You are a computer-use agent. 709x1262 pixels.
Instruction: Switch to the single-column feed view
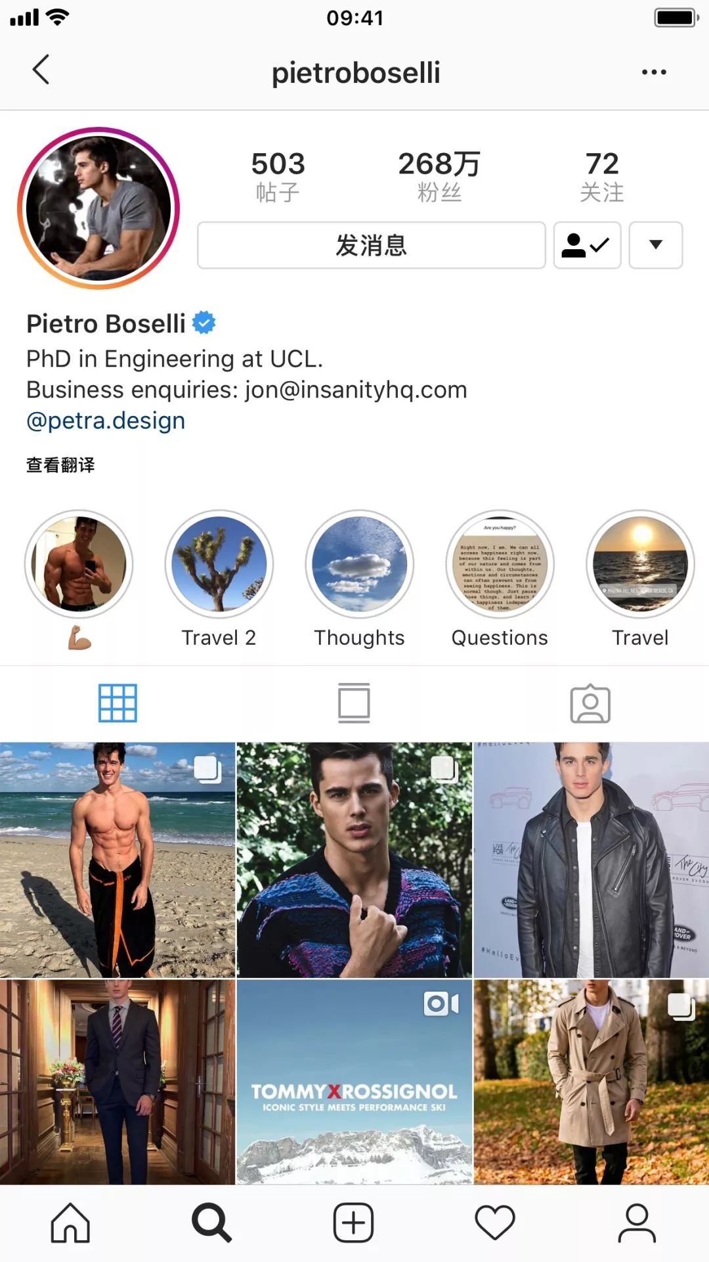coord(354,703)
